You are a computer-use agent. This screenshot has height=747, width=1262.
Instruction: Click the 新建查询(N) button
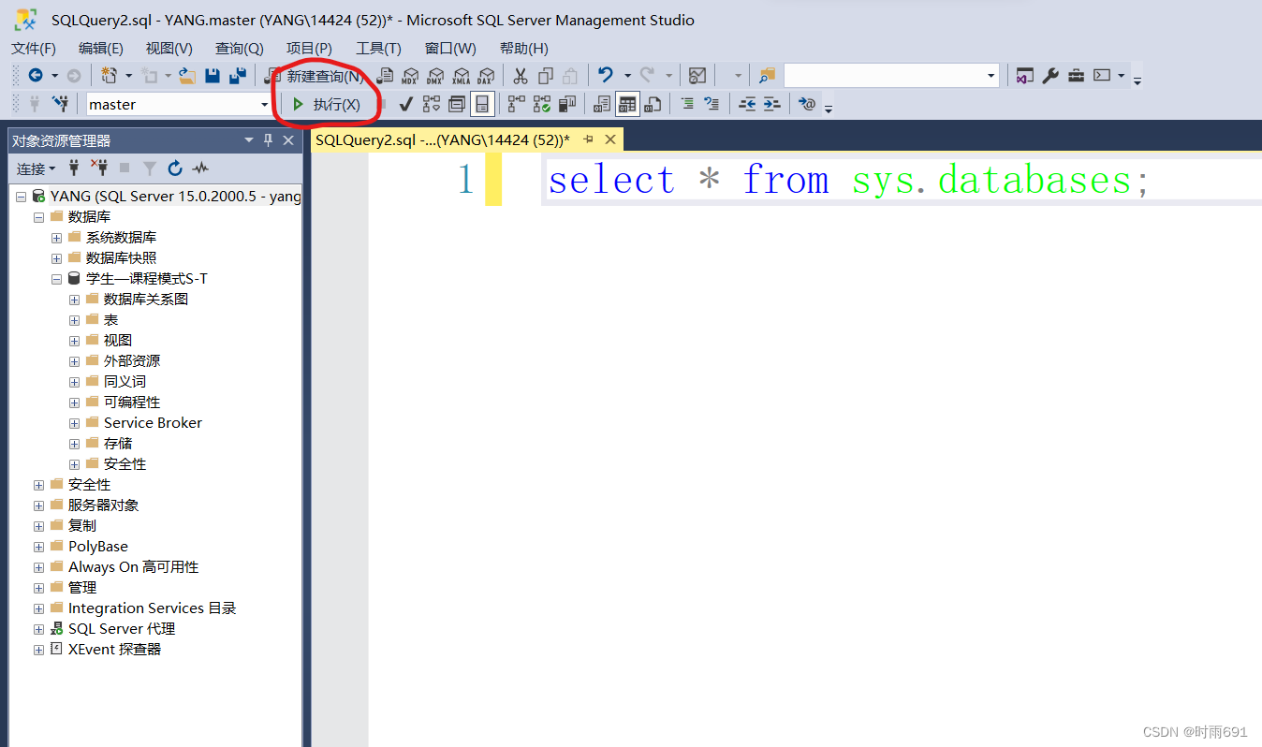(x=315, y=76)
